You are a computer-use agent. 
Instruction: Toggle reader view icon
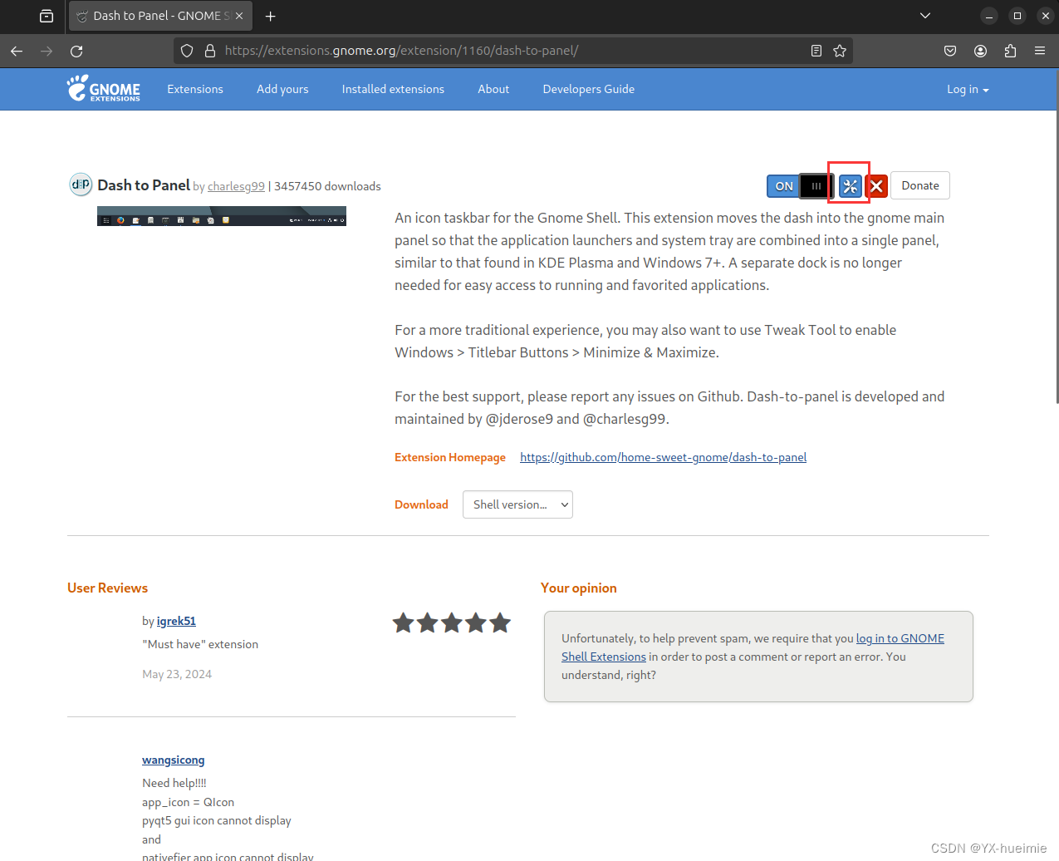816,51
